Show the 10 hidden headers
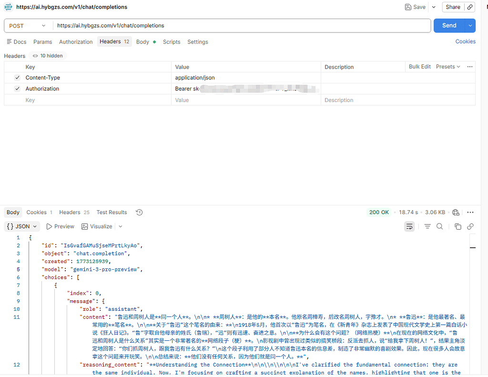 click(48, 56)
